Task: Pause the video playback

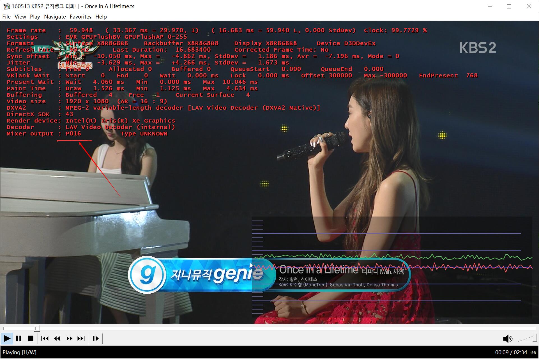Action: click(19, 339)
